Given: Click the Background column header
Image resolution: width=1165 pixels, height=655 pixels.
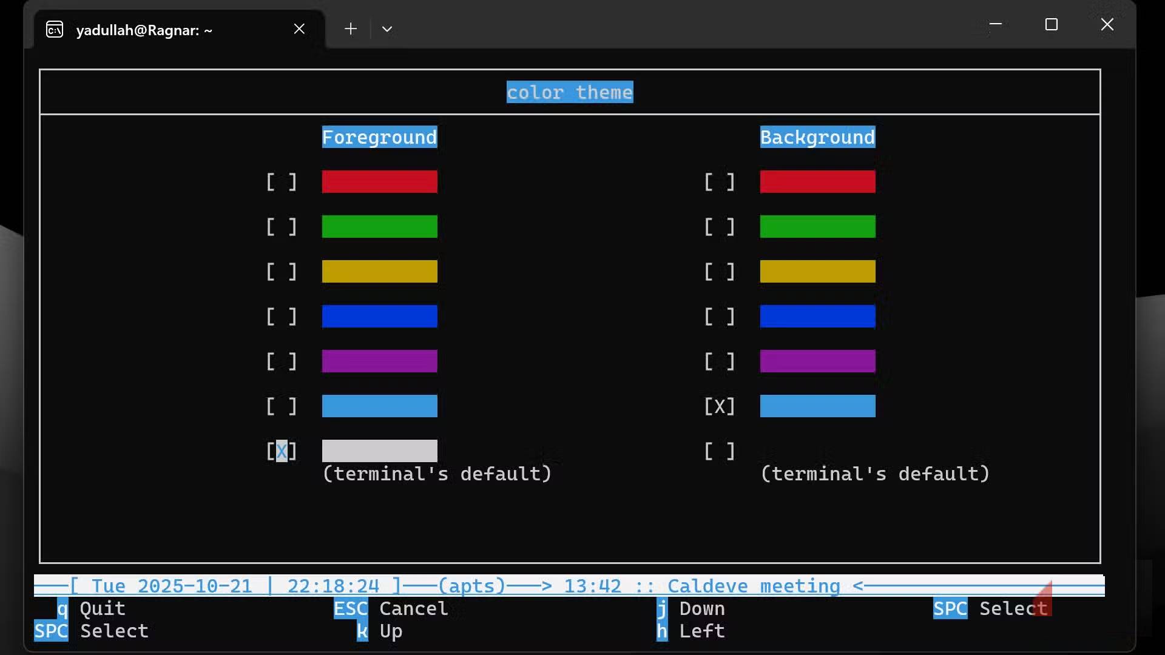Looking at the screenshot, I should point(817,138).
